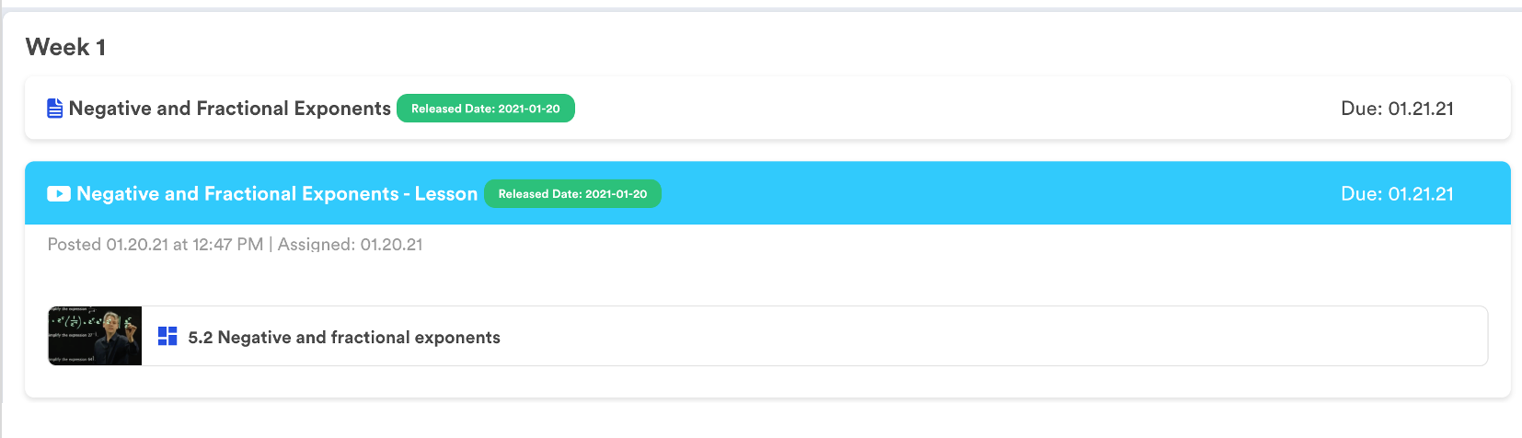This screenshot has width=1522, height=438.
Task: Click the word Due in the first assignment row
Action: 1360,109
